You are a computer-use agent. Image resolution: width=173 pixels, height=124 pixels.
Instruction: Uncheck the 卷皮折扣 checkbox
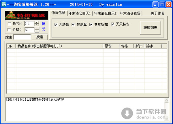pos(91,25)
